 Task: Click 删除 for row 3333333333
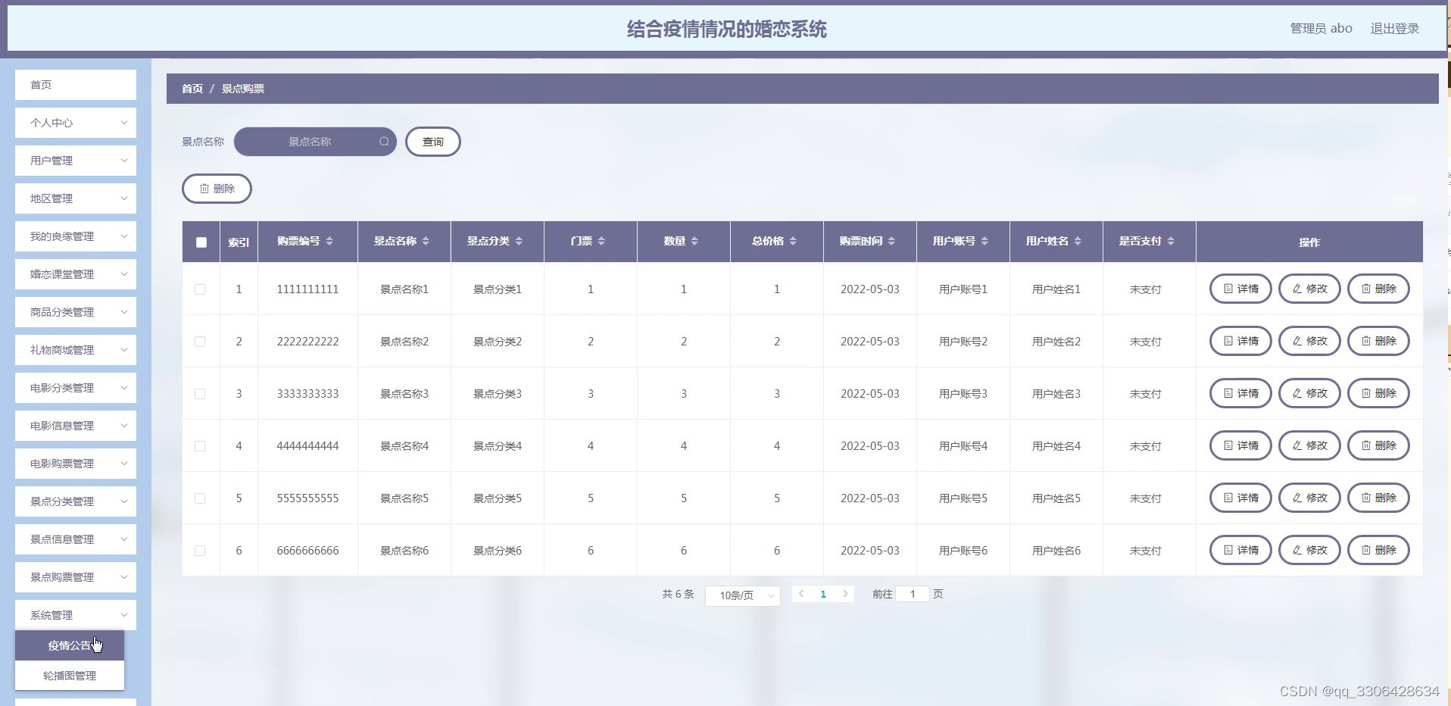(x=1378, y=393)
